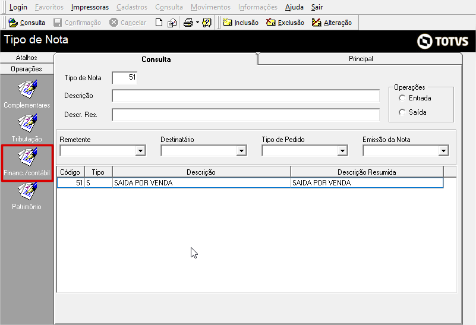Click the Atalhos sidebar header
This screenshot has width=476, height=325.
point(27,58)
